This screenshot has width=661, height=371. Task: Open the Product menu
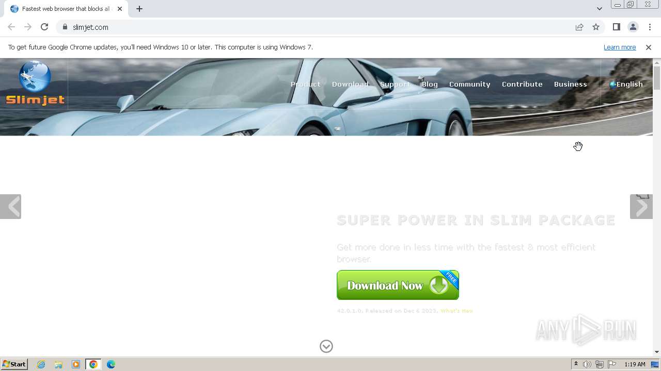[305, 84]
